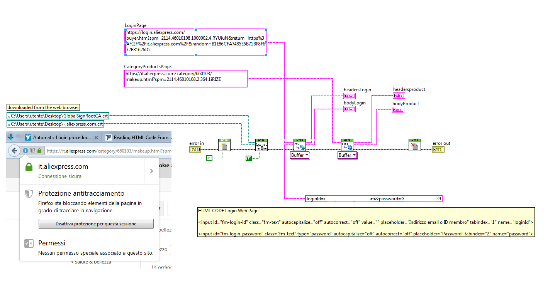This screenshot has height=292, width=560.
Task: Click the Firefox downloads arrow icon
Action: point(11,137)
